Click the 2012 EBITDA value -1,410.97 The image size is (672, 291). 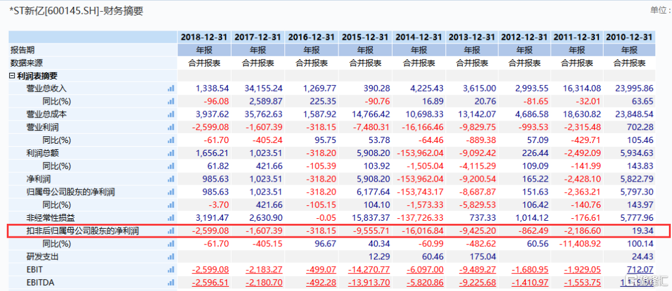(x=530, y=283)
